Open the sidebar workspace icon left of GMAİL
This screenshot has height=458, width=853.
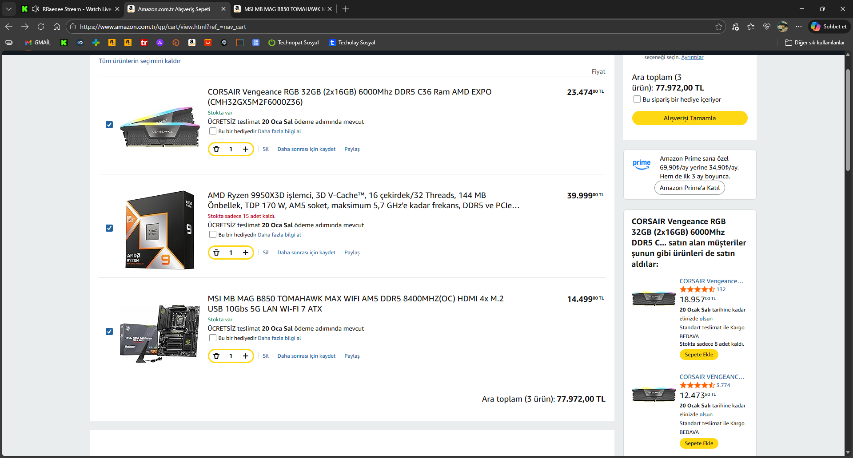pyautogui.click(x=9, y=43)
